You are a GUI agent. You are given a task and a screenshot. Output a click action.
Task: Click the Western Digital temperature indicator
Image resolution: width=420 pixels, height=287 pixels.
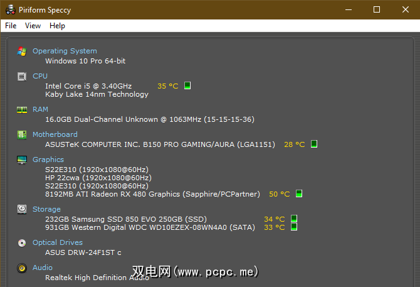click(294, 227)
